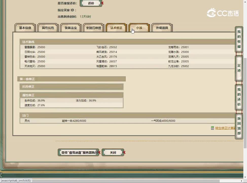Viewport: 247px width, 183px height.
Task: Open the 转生修正计算器 link
Action: click(225, 128)
